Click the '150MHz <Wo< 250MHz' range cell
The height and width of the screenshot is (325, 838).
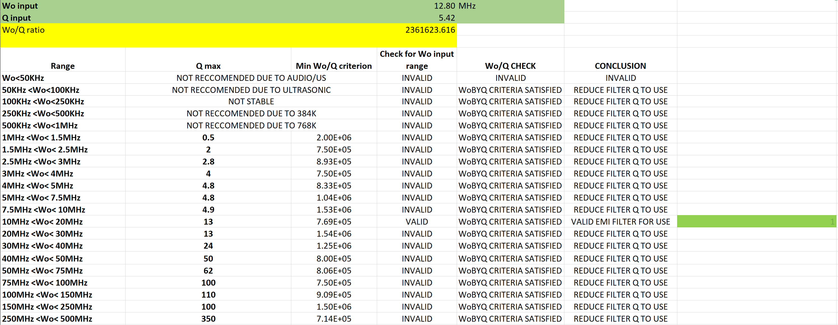[63, 307]
